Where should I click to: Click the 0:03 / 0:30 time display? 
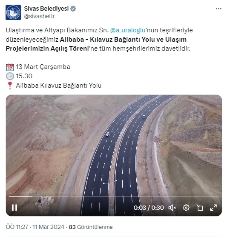point(149,208)
